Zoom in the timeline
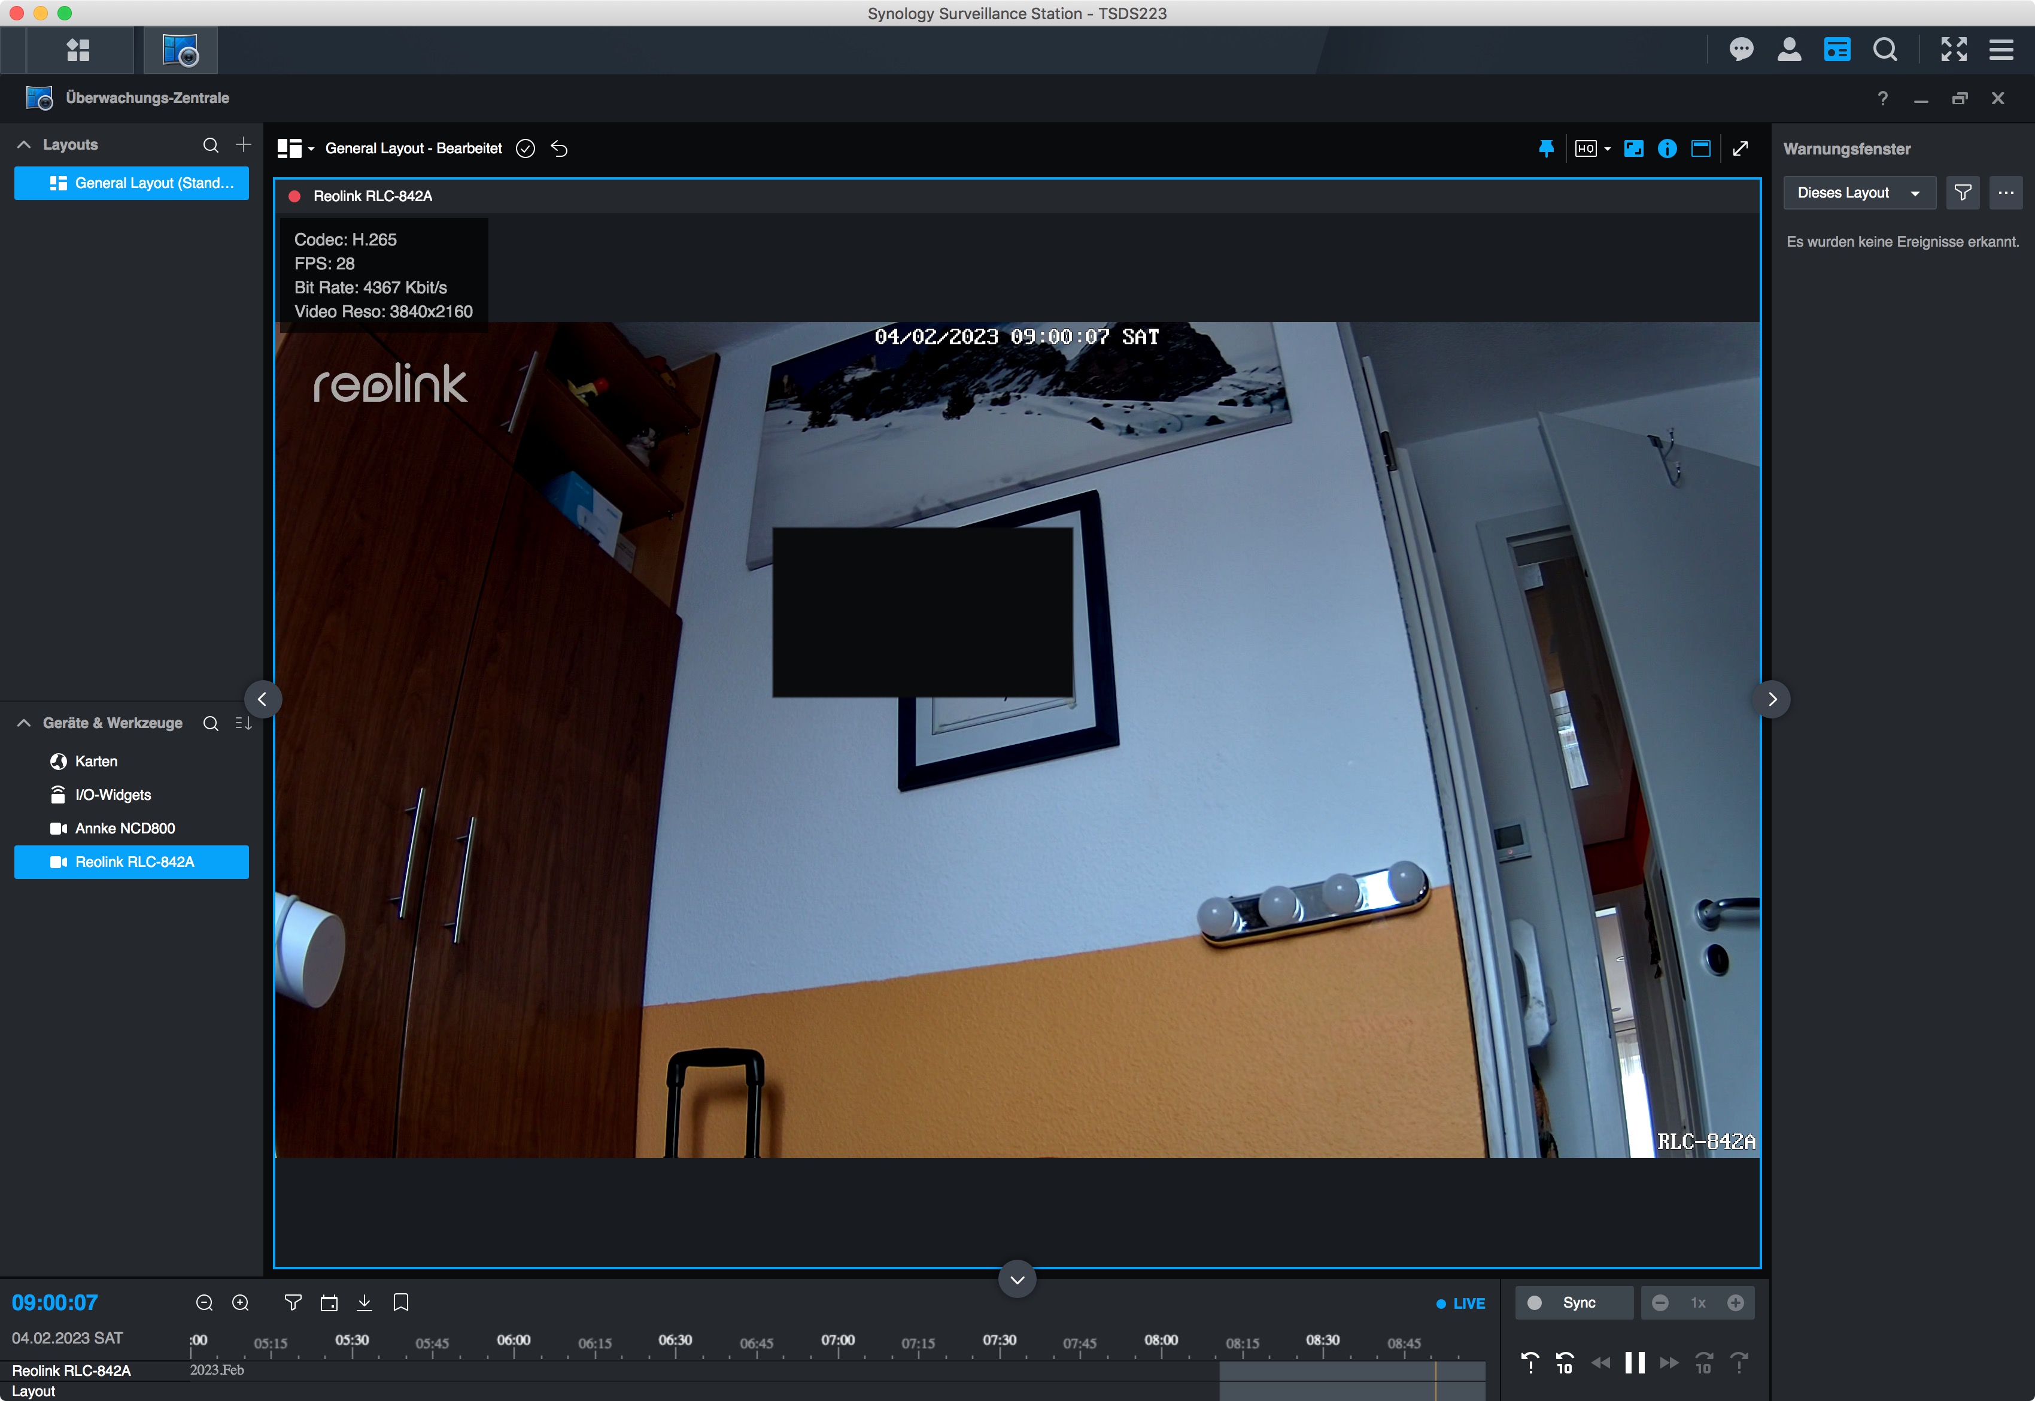Viewport: 2035px width, 1401px height. tap(241, 1303)
